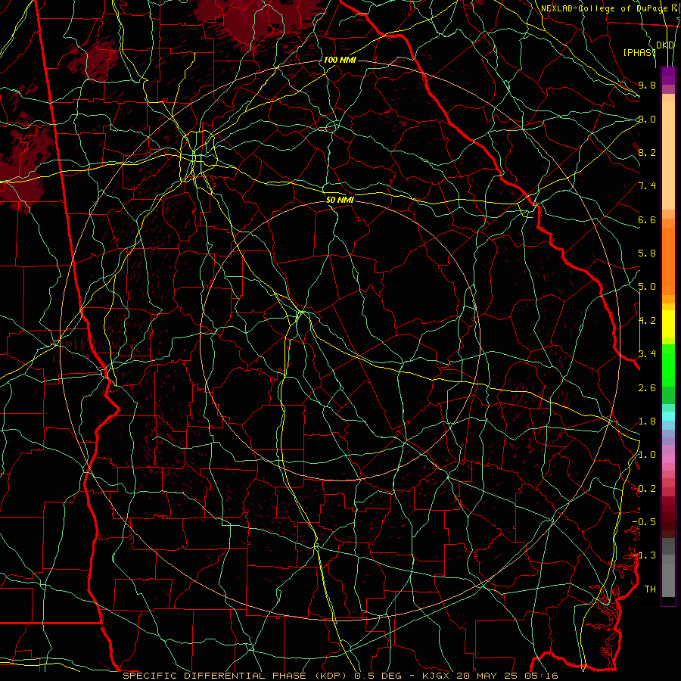Viewport: 681px width, 681px height.
Task: Select the 50 NMI range ring label
Action: point(340,200)
